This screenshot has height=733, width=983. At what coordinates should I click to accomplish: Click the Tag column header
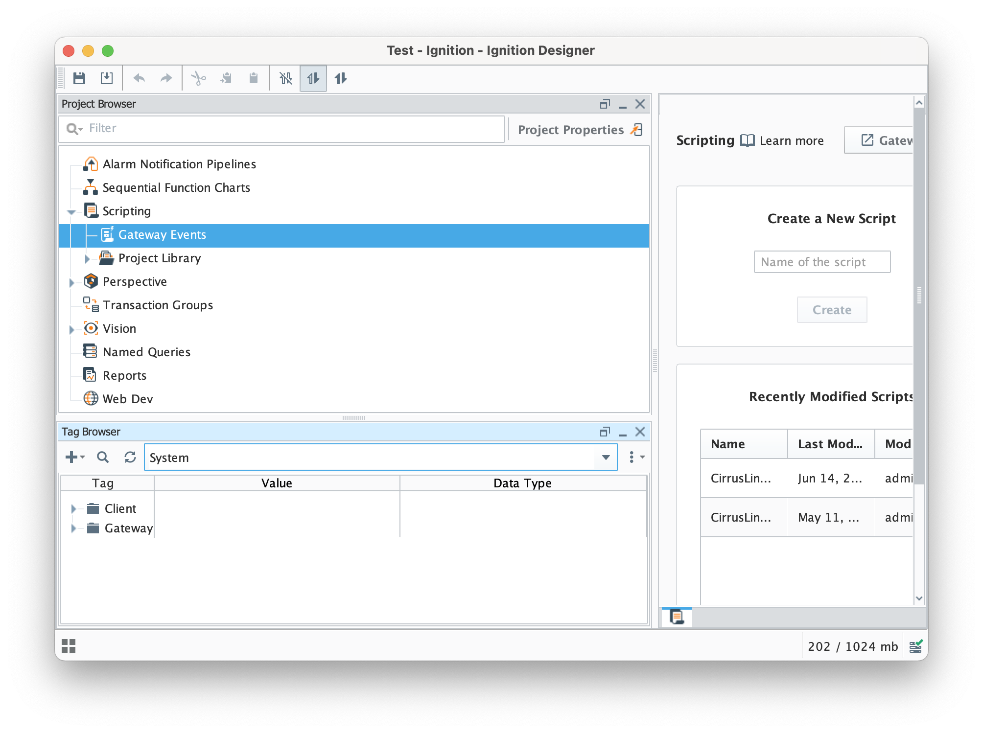[107, 483]
